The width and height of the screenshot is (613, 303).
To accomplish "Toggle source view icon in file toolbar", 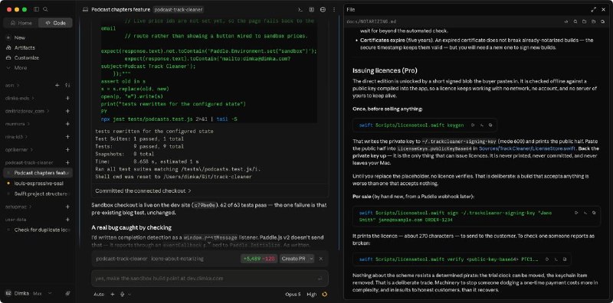I will (x=566, y=22).
